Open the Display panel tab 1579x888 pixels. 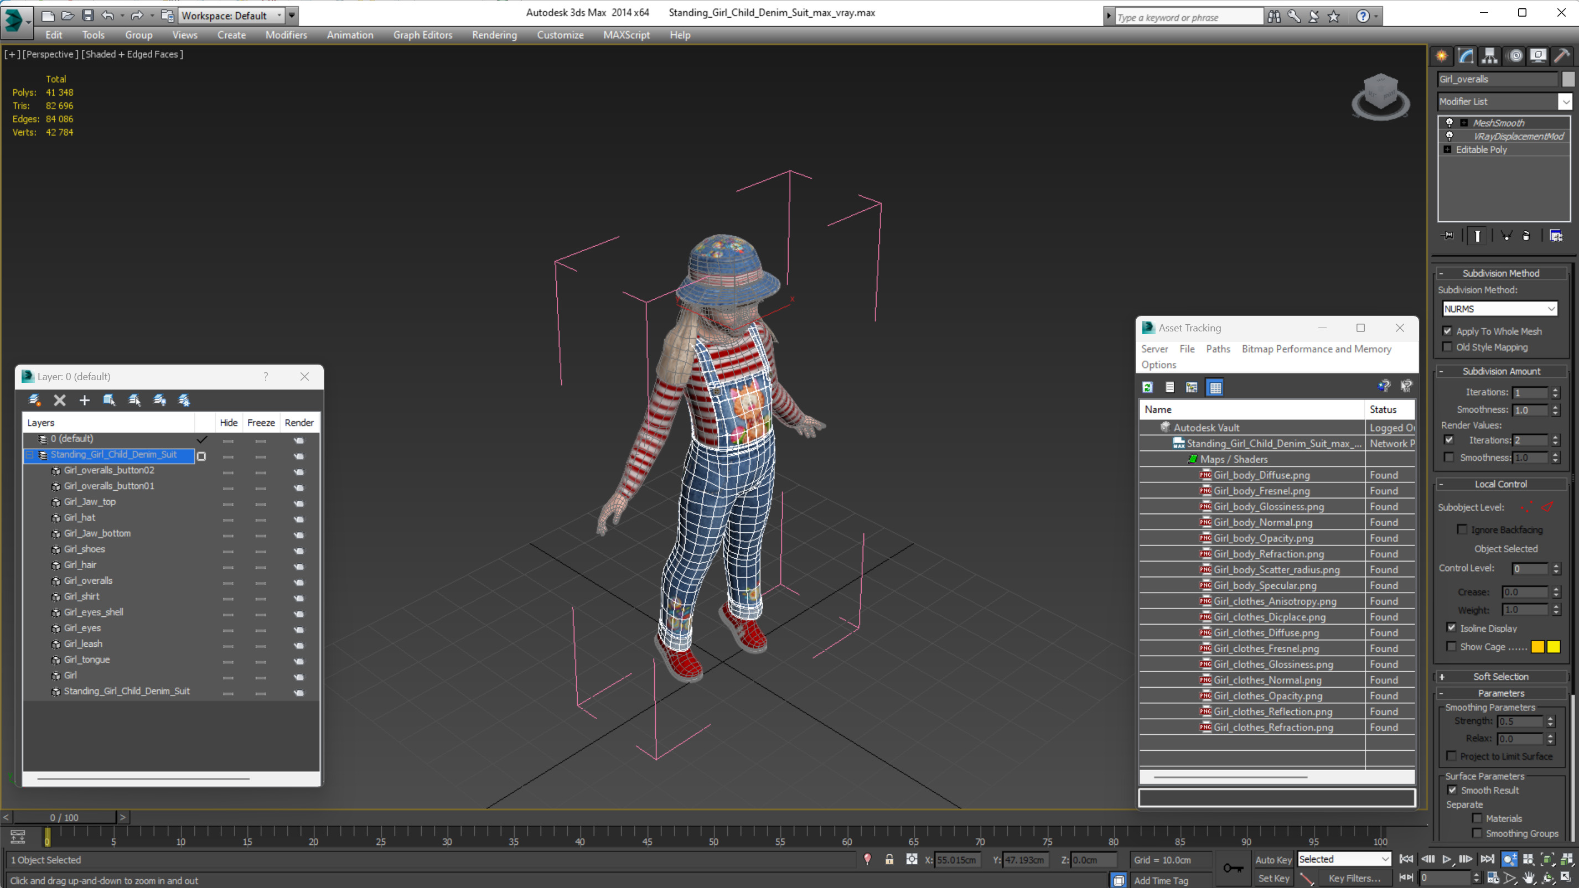[1538, 56]
